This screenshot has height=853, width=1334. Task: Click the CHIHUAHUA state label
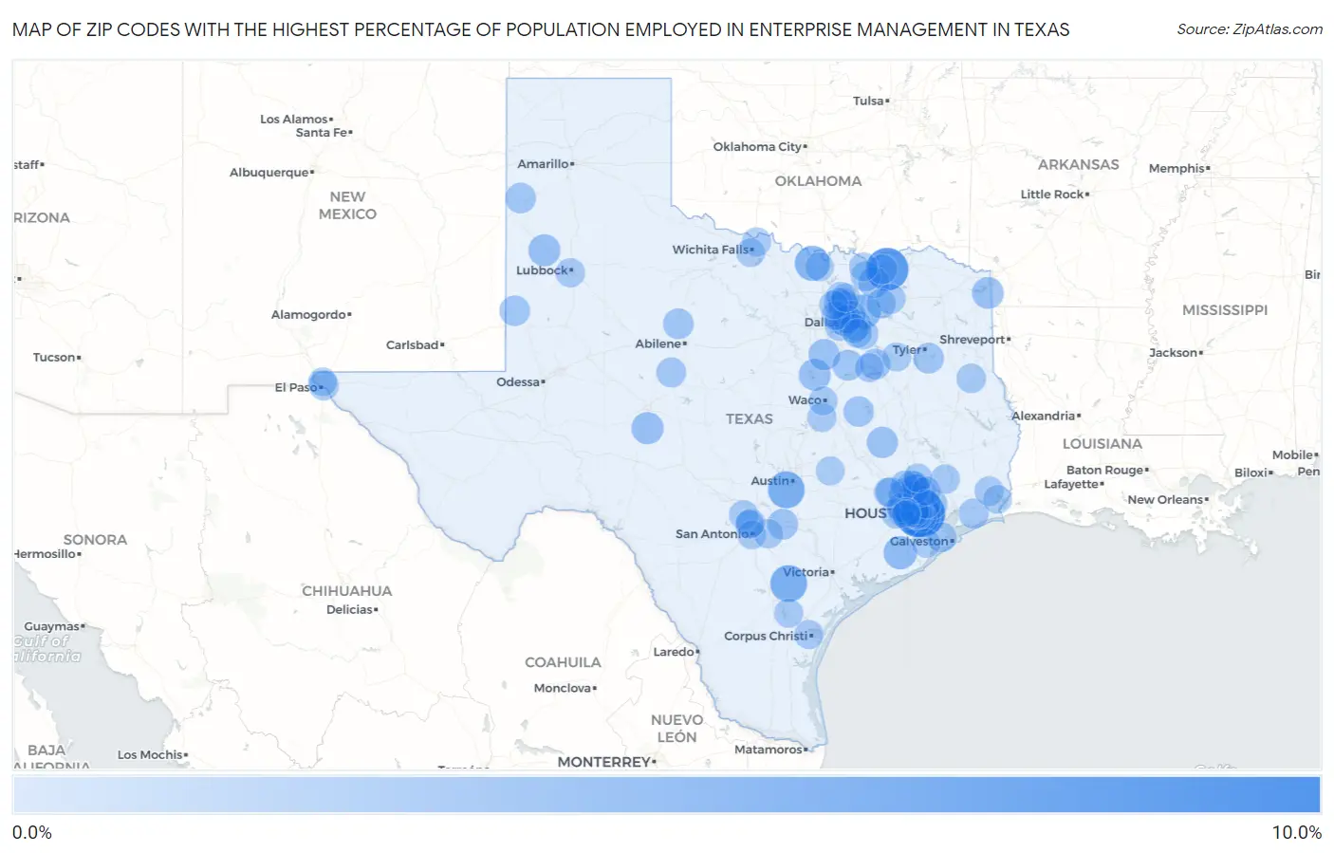coord(347,591)
